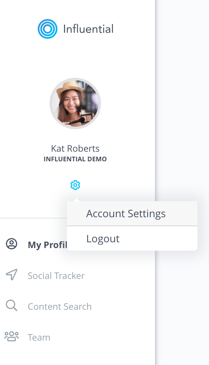The height and width of the screenshot is (365, 209).
Task: Click the Influential brand name text
Action: pos(88,29)
